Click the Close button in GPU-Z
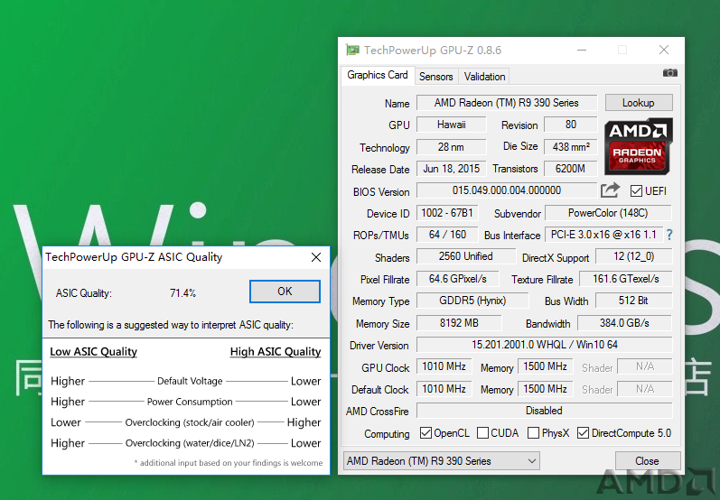Image resolution: width=720 pixels, height=500 pixels. (x=648, y=461)
